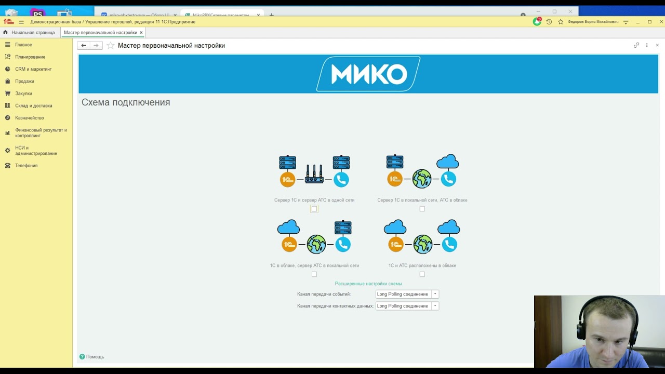
Task: Click the Склад и доставка icon
Action: (8, 105)
